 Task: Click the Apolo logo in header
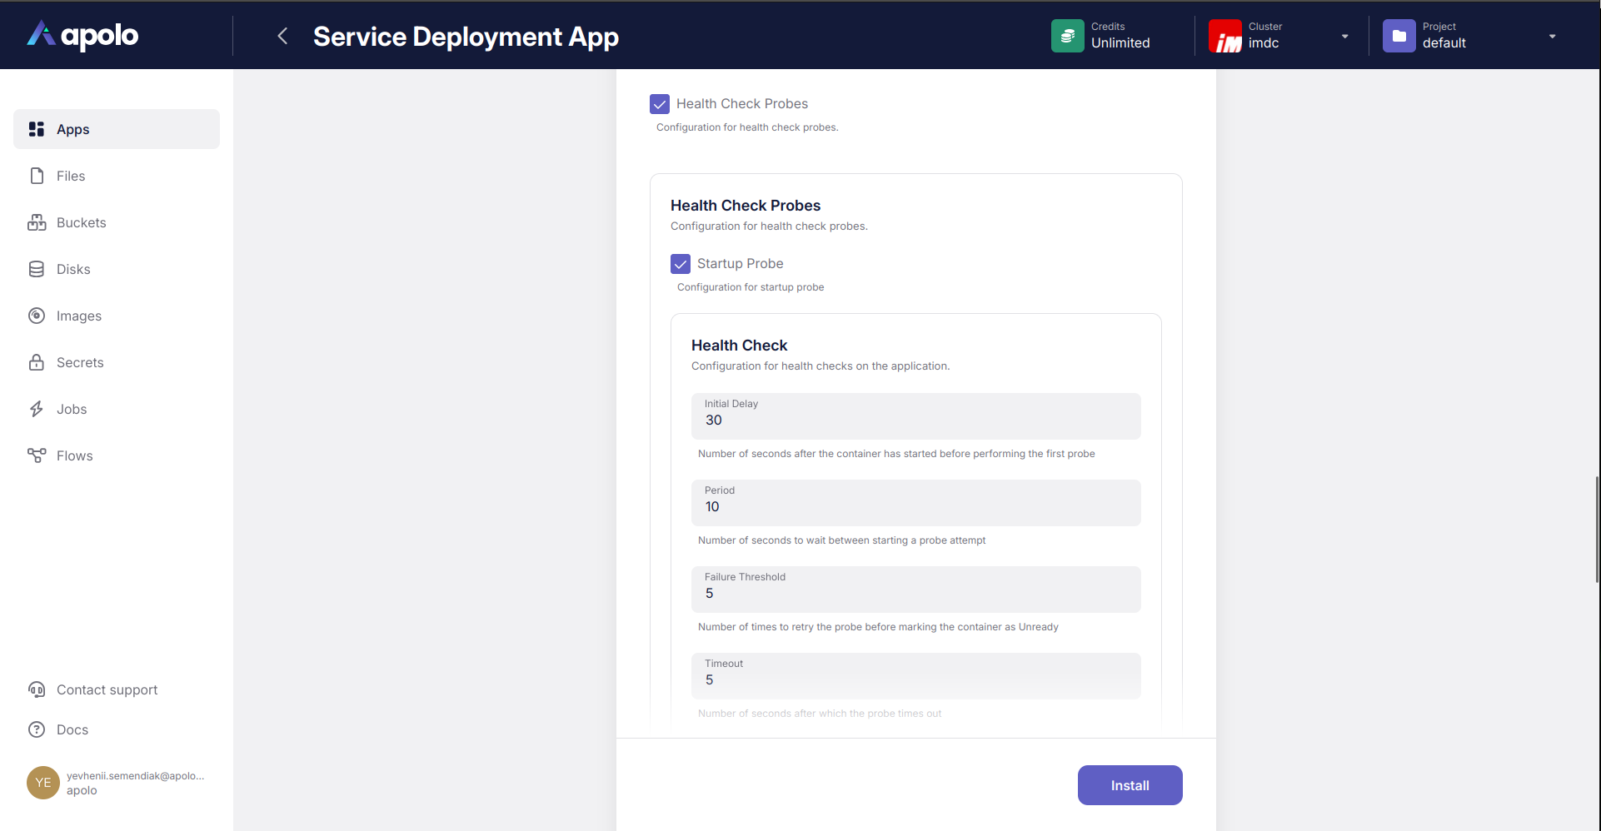(82, 35)
